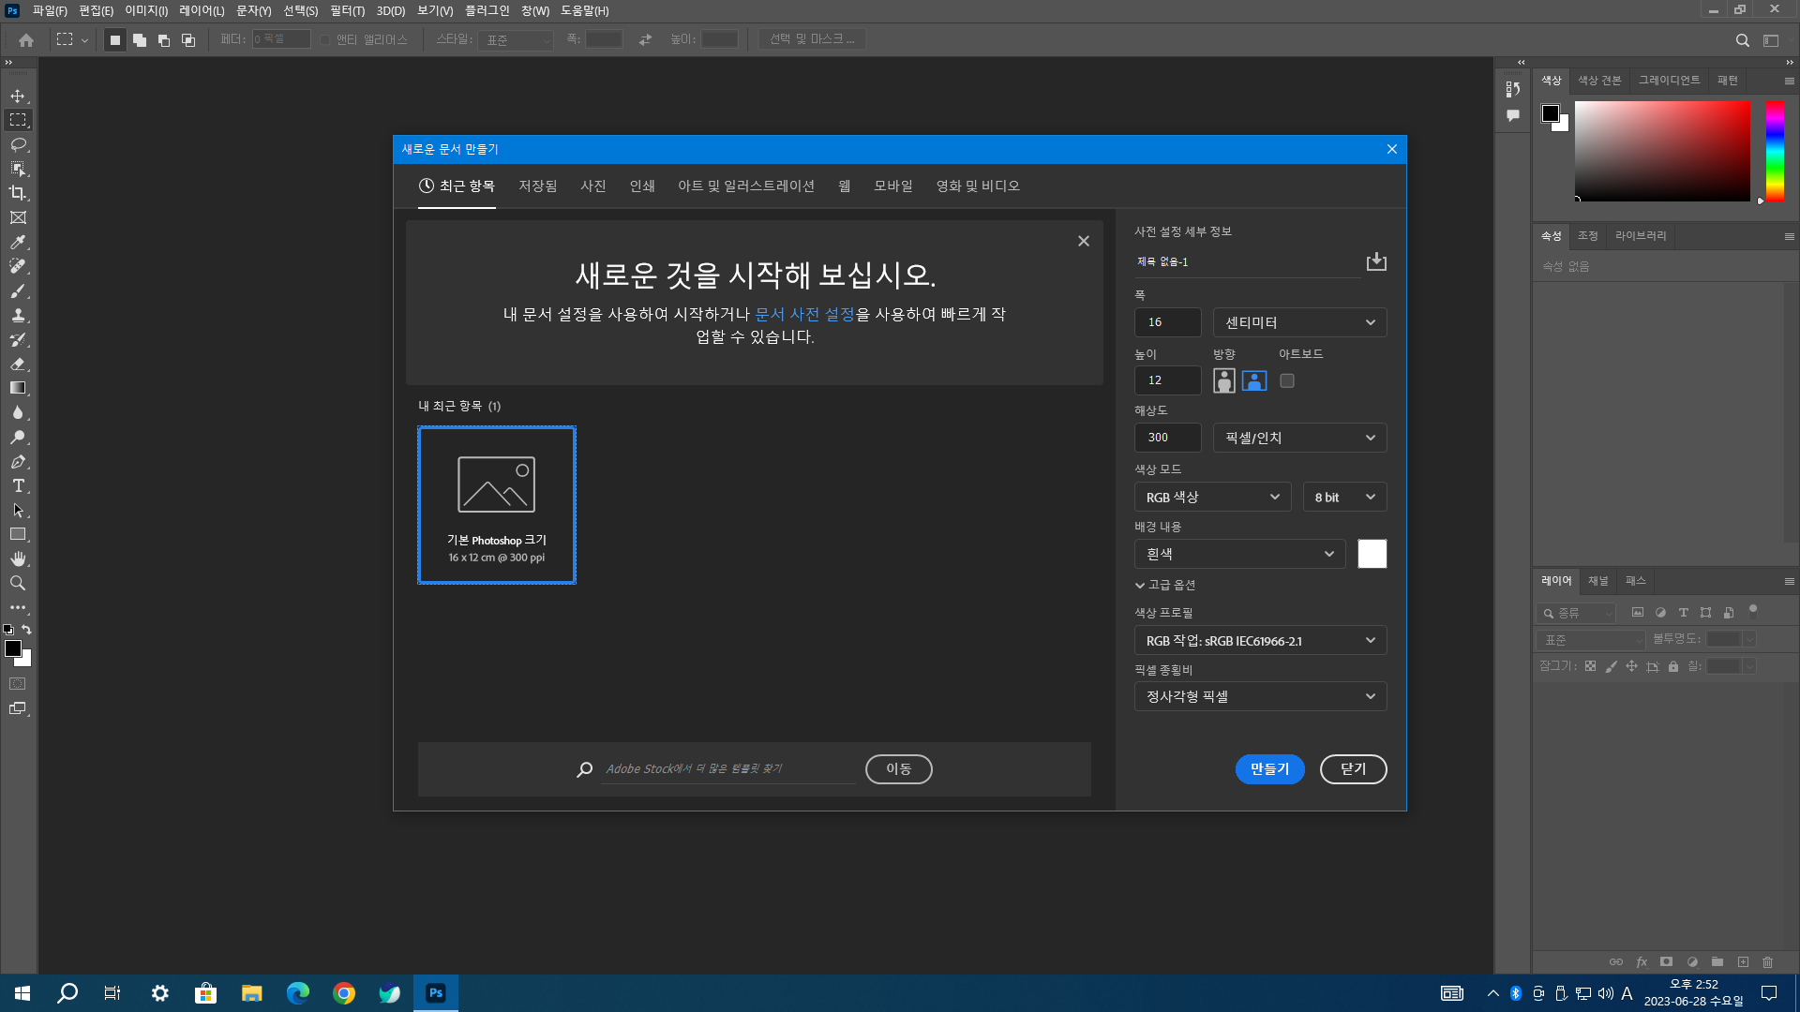The width and height of the screenshot is (1800, 1012).
Task: Select the Hand tool
Action: [18, 558]
